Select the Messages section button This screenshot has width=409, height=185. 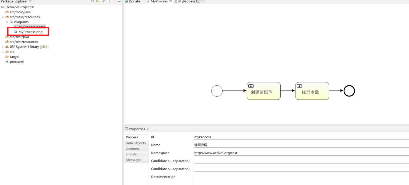click(133, 160)
